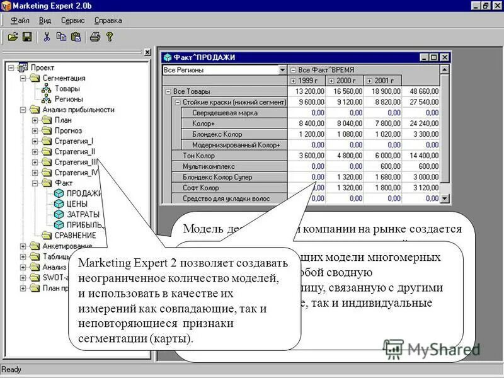Click the scroll down arrow in sales table
This screenshot has height=378, width=504.
point(445,198)
